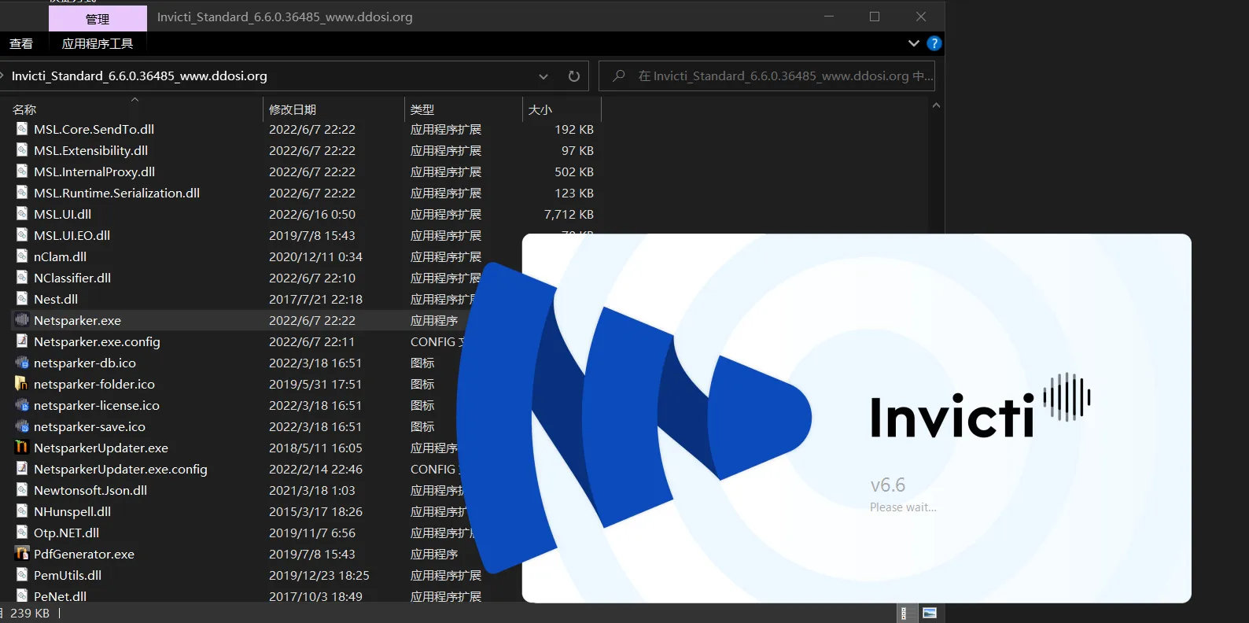Click the PeNet.dll file icon
Screen dimensions: 1249x623
click(x=22, y=596)
